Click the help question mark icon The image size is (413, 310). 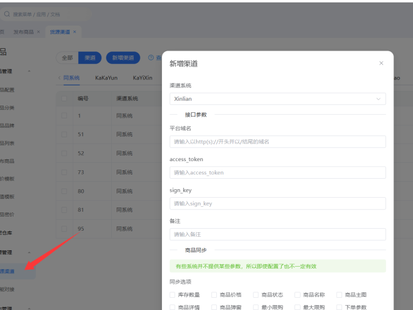tap(151, 58)
